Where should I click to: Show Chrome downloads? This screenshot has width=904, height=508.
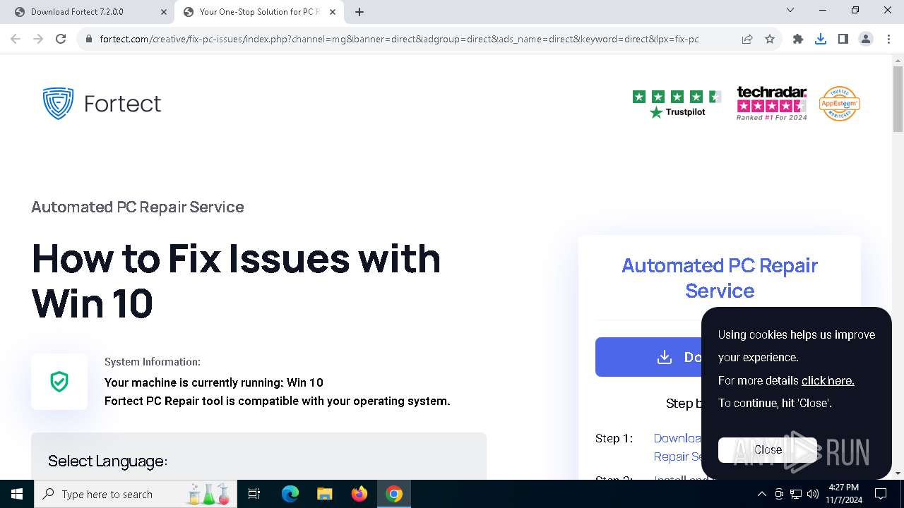[x=821, y=39]
